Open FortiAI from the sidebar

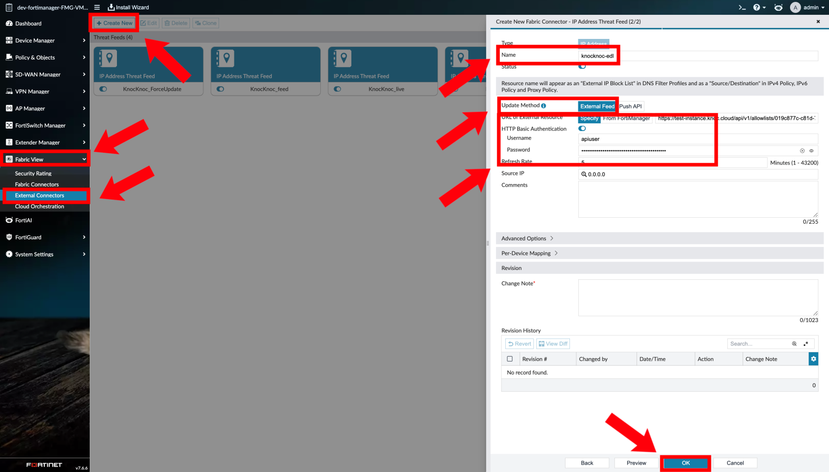[x=23, y=220]
